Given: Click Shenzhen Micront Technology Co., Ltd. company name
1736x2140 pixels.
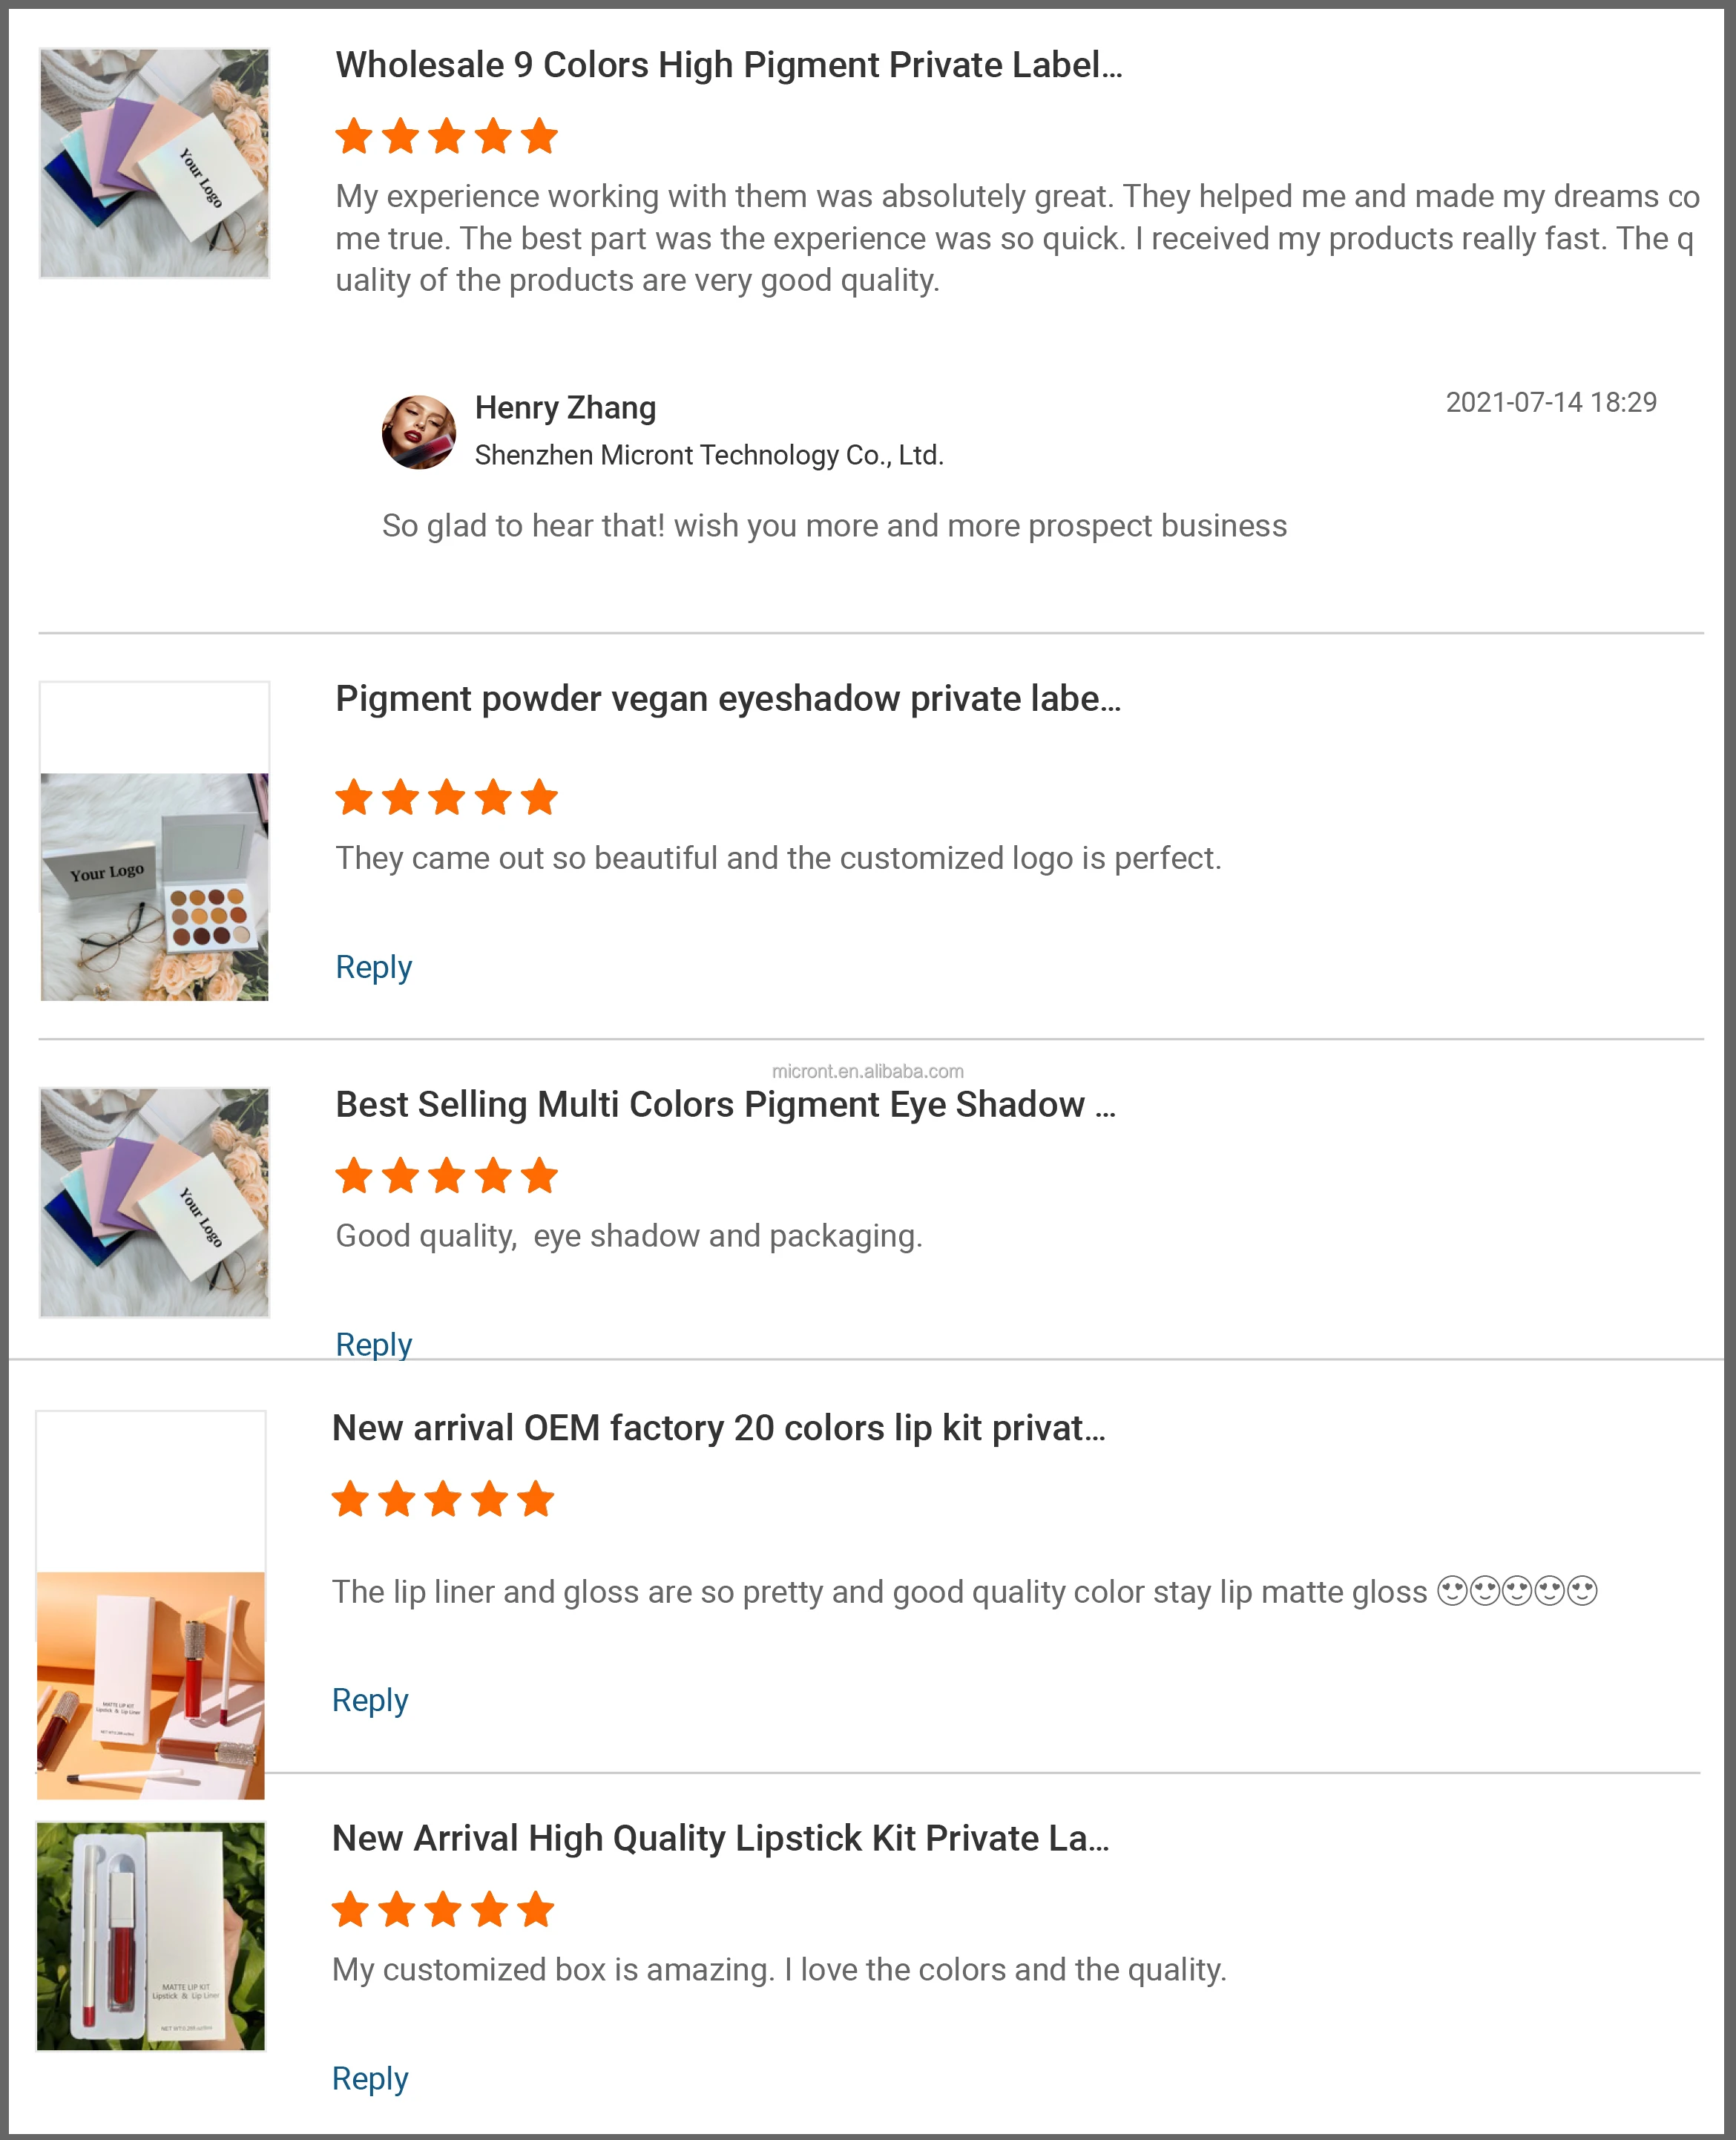Looking at the screenshot, I should 708,456.
